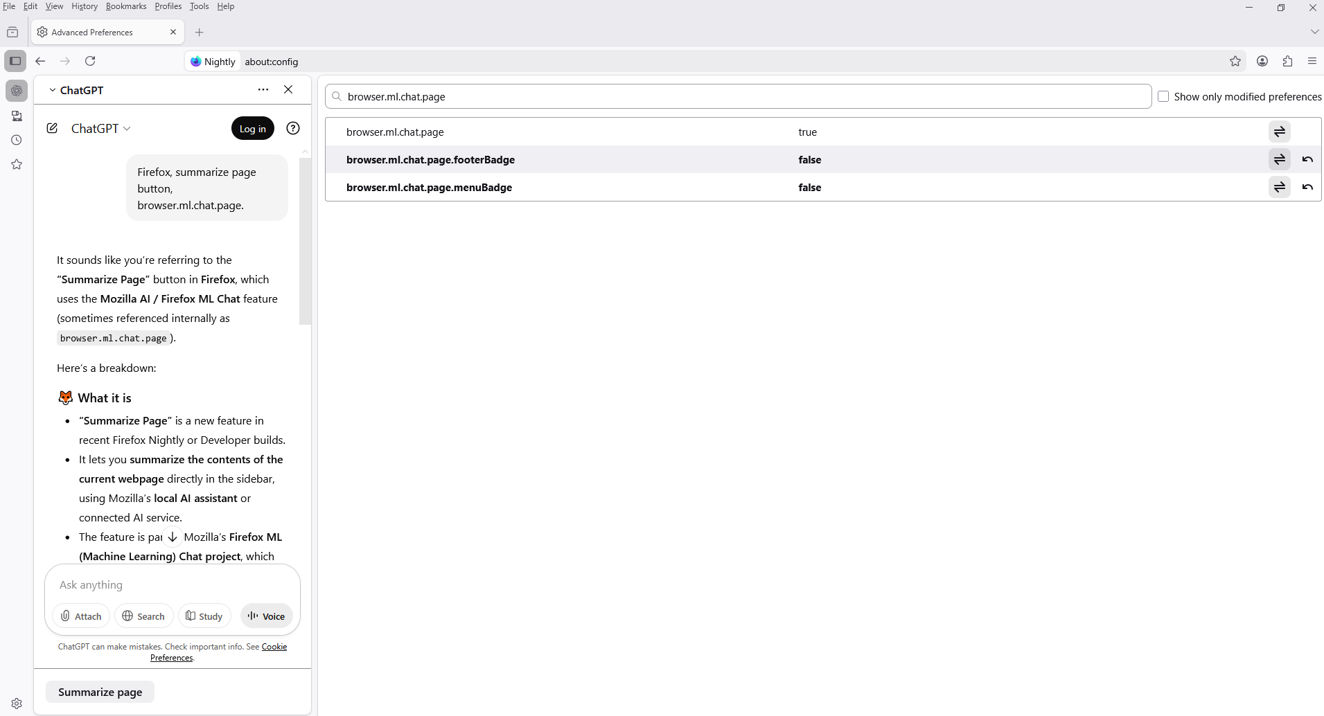This screenshot has width=1324, height=716.
Task: Bookmark this page with the star icon
Action: 1235,61
